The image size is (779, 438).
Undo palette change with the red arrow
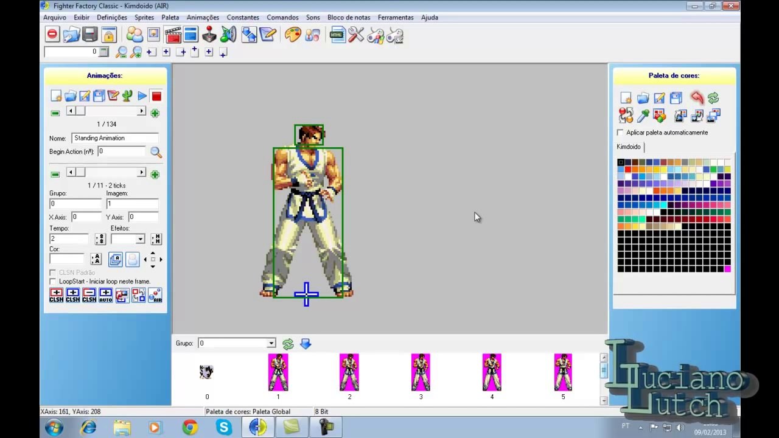(697, 98)
